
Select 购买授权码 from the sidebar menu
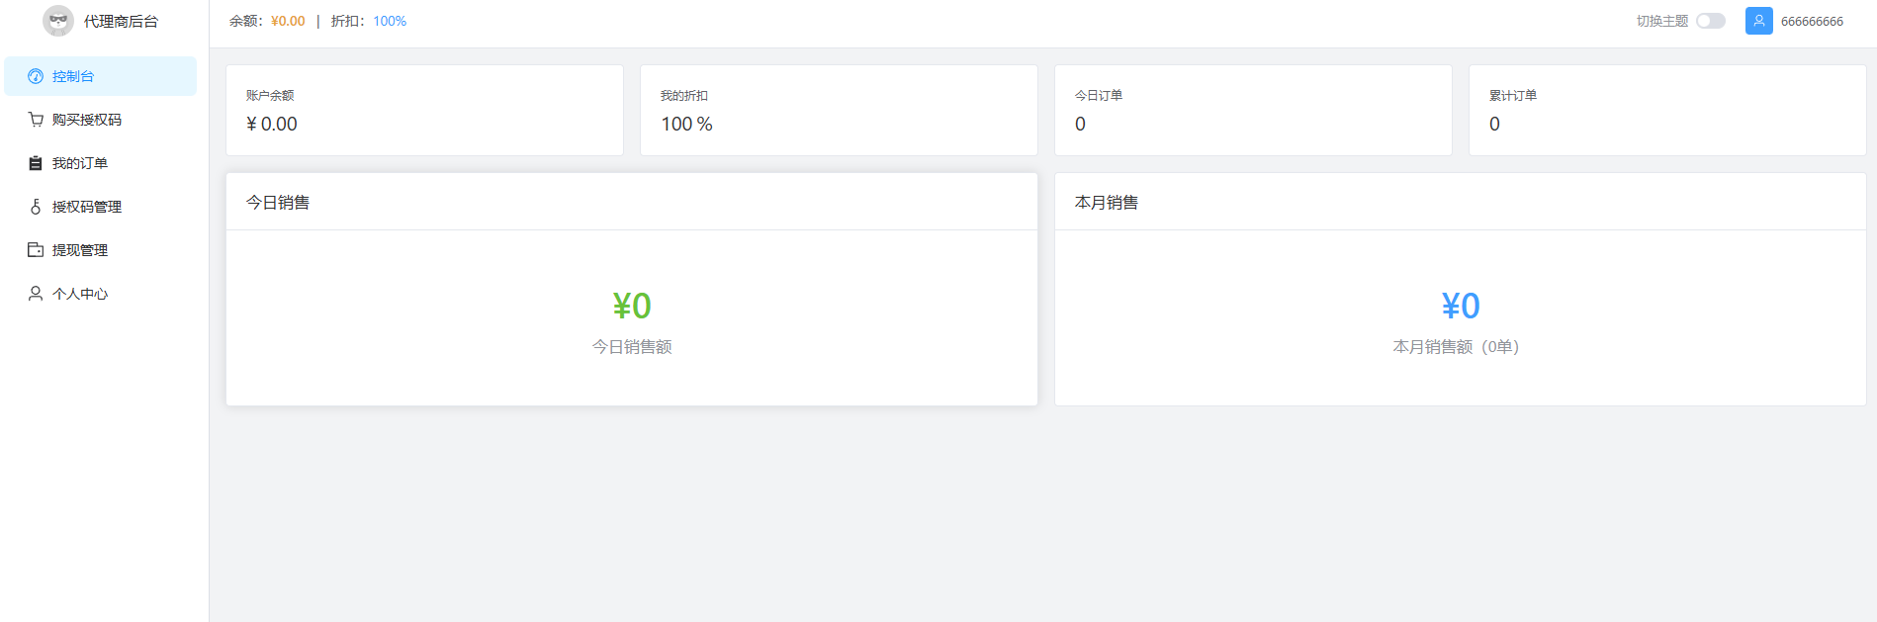pos(82,119)
